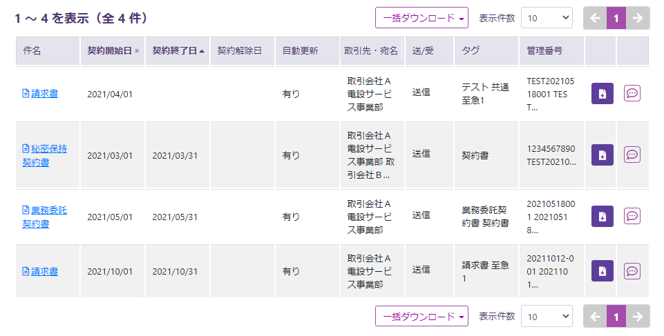Viewport: 664px width, 336px height.
Task: Expand the bottom 一括ダウンロード dropdown
Action: [421, 316]
